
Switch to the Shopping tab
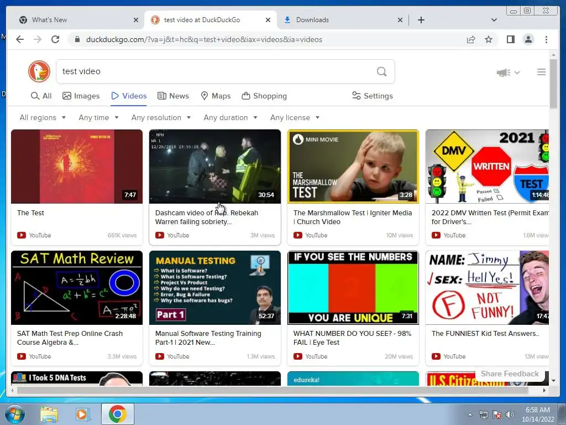pyautogui.click(x=264, y=96)
